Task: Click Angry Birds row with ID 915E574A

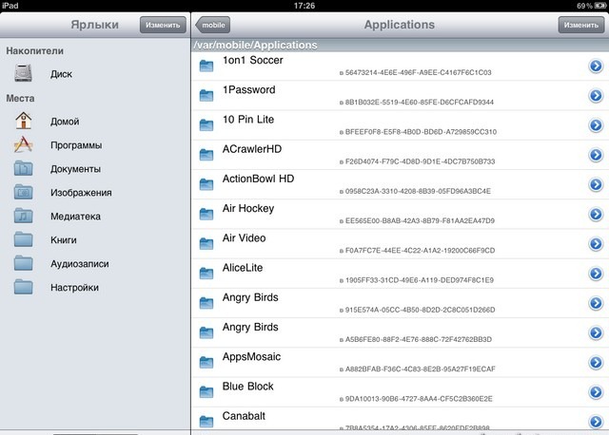Action: 400,303
